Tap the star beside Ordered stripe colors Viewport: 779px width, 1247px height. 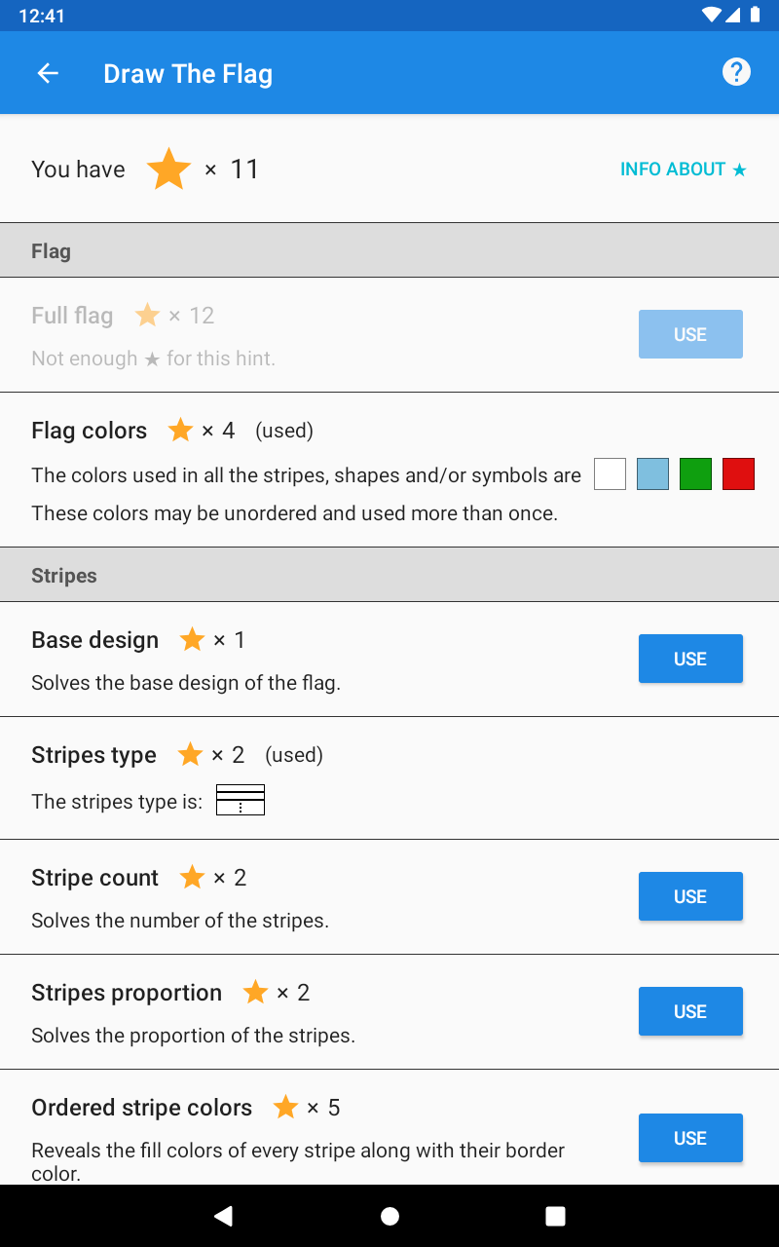(285, 1107)
